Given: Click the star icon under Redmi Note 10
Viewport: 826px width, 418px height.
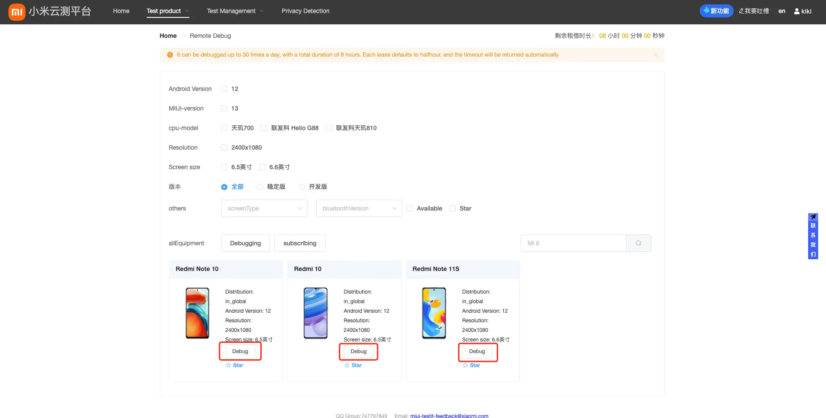Looking at the screenshot, I should (229, 365).
